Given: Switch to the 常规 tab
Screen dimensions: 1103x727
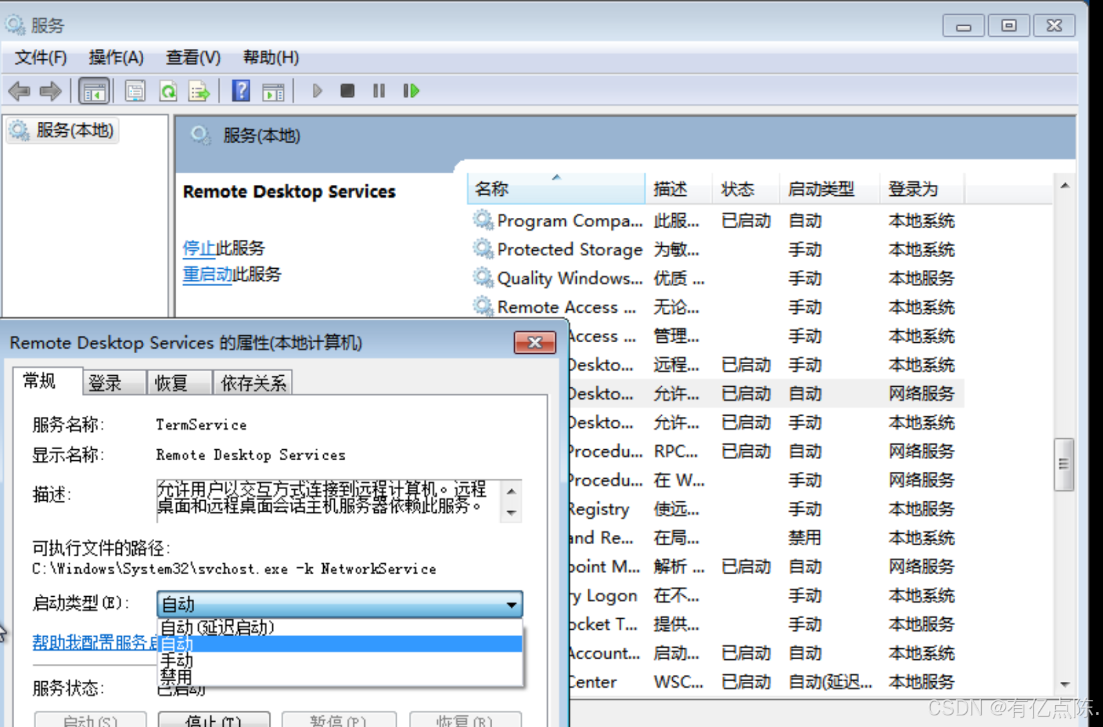Looking at the screenshot, I should 47,380.
